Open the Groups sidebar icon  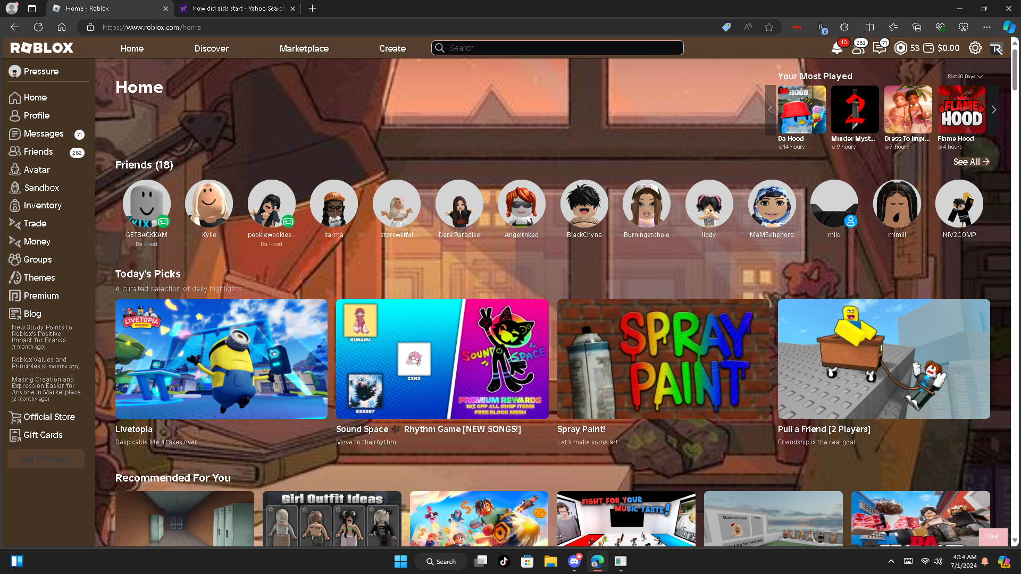(x=15, y=260)
